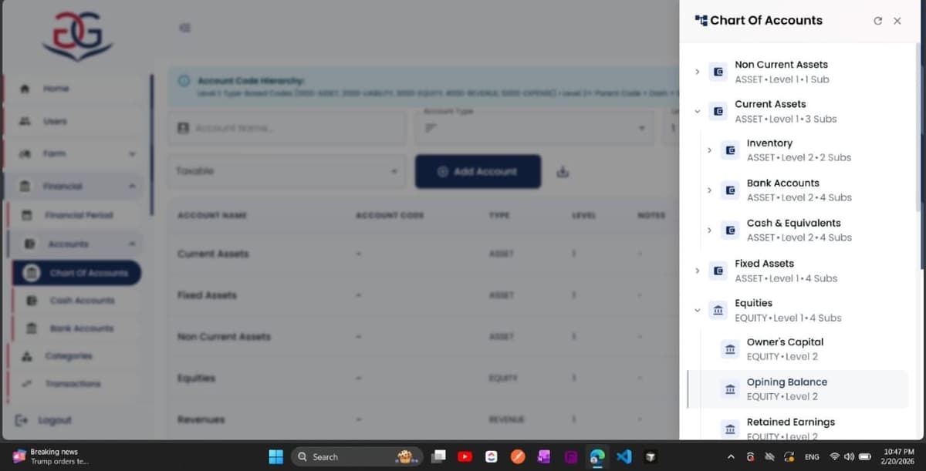The height and width of the screenshot is (471, 926).
Task: Click the download icon beside Add Account
Action: (x=563, y=172)
